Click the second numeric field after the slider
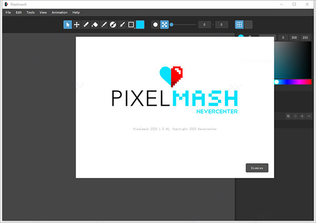Viewport: 316px width, 223px height. coord(222,25)
